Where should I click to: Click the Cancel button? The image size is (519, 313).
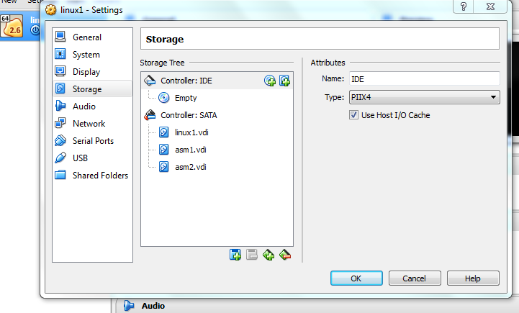coord(415,278)
